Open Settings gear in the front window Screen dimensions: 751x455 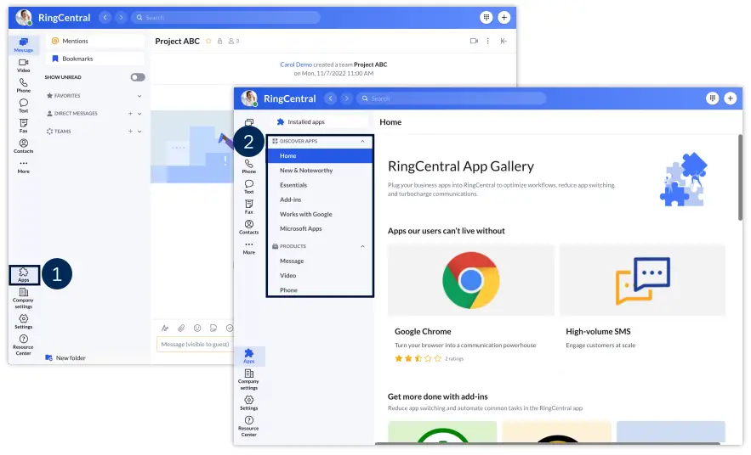coord(248,402)
